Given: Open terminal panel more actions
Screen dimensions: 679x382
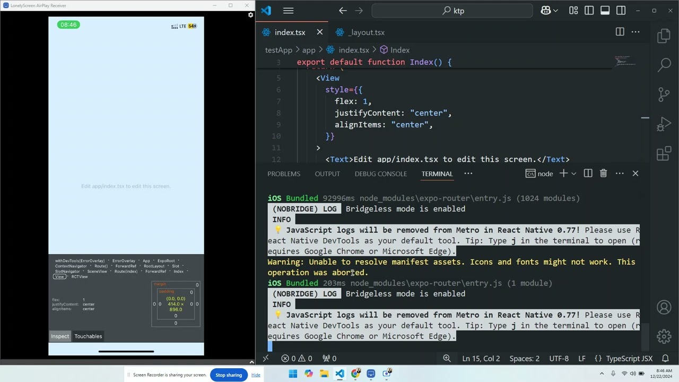Looking at the screenshot, I should pyautogui.click(x=620, y=173).
